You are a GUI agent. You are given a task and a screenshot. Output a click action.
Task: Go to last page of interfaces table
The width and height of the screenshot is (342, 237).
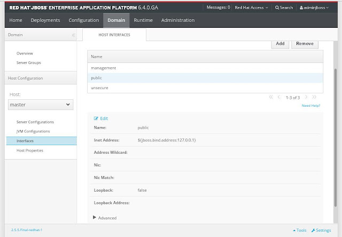[314, 97]
